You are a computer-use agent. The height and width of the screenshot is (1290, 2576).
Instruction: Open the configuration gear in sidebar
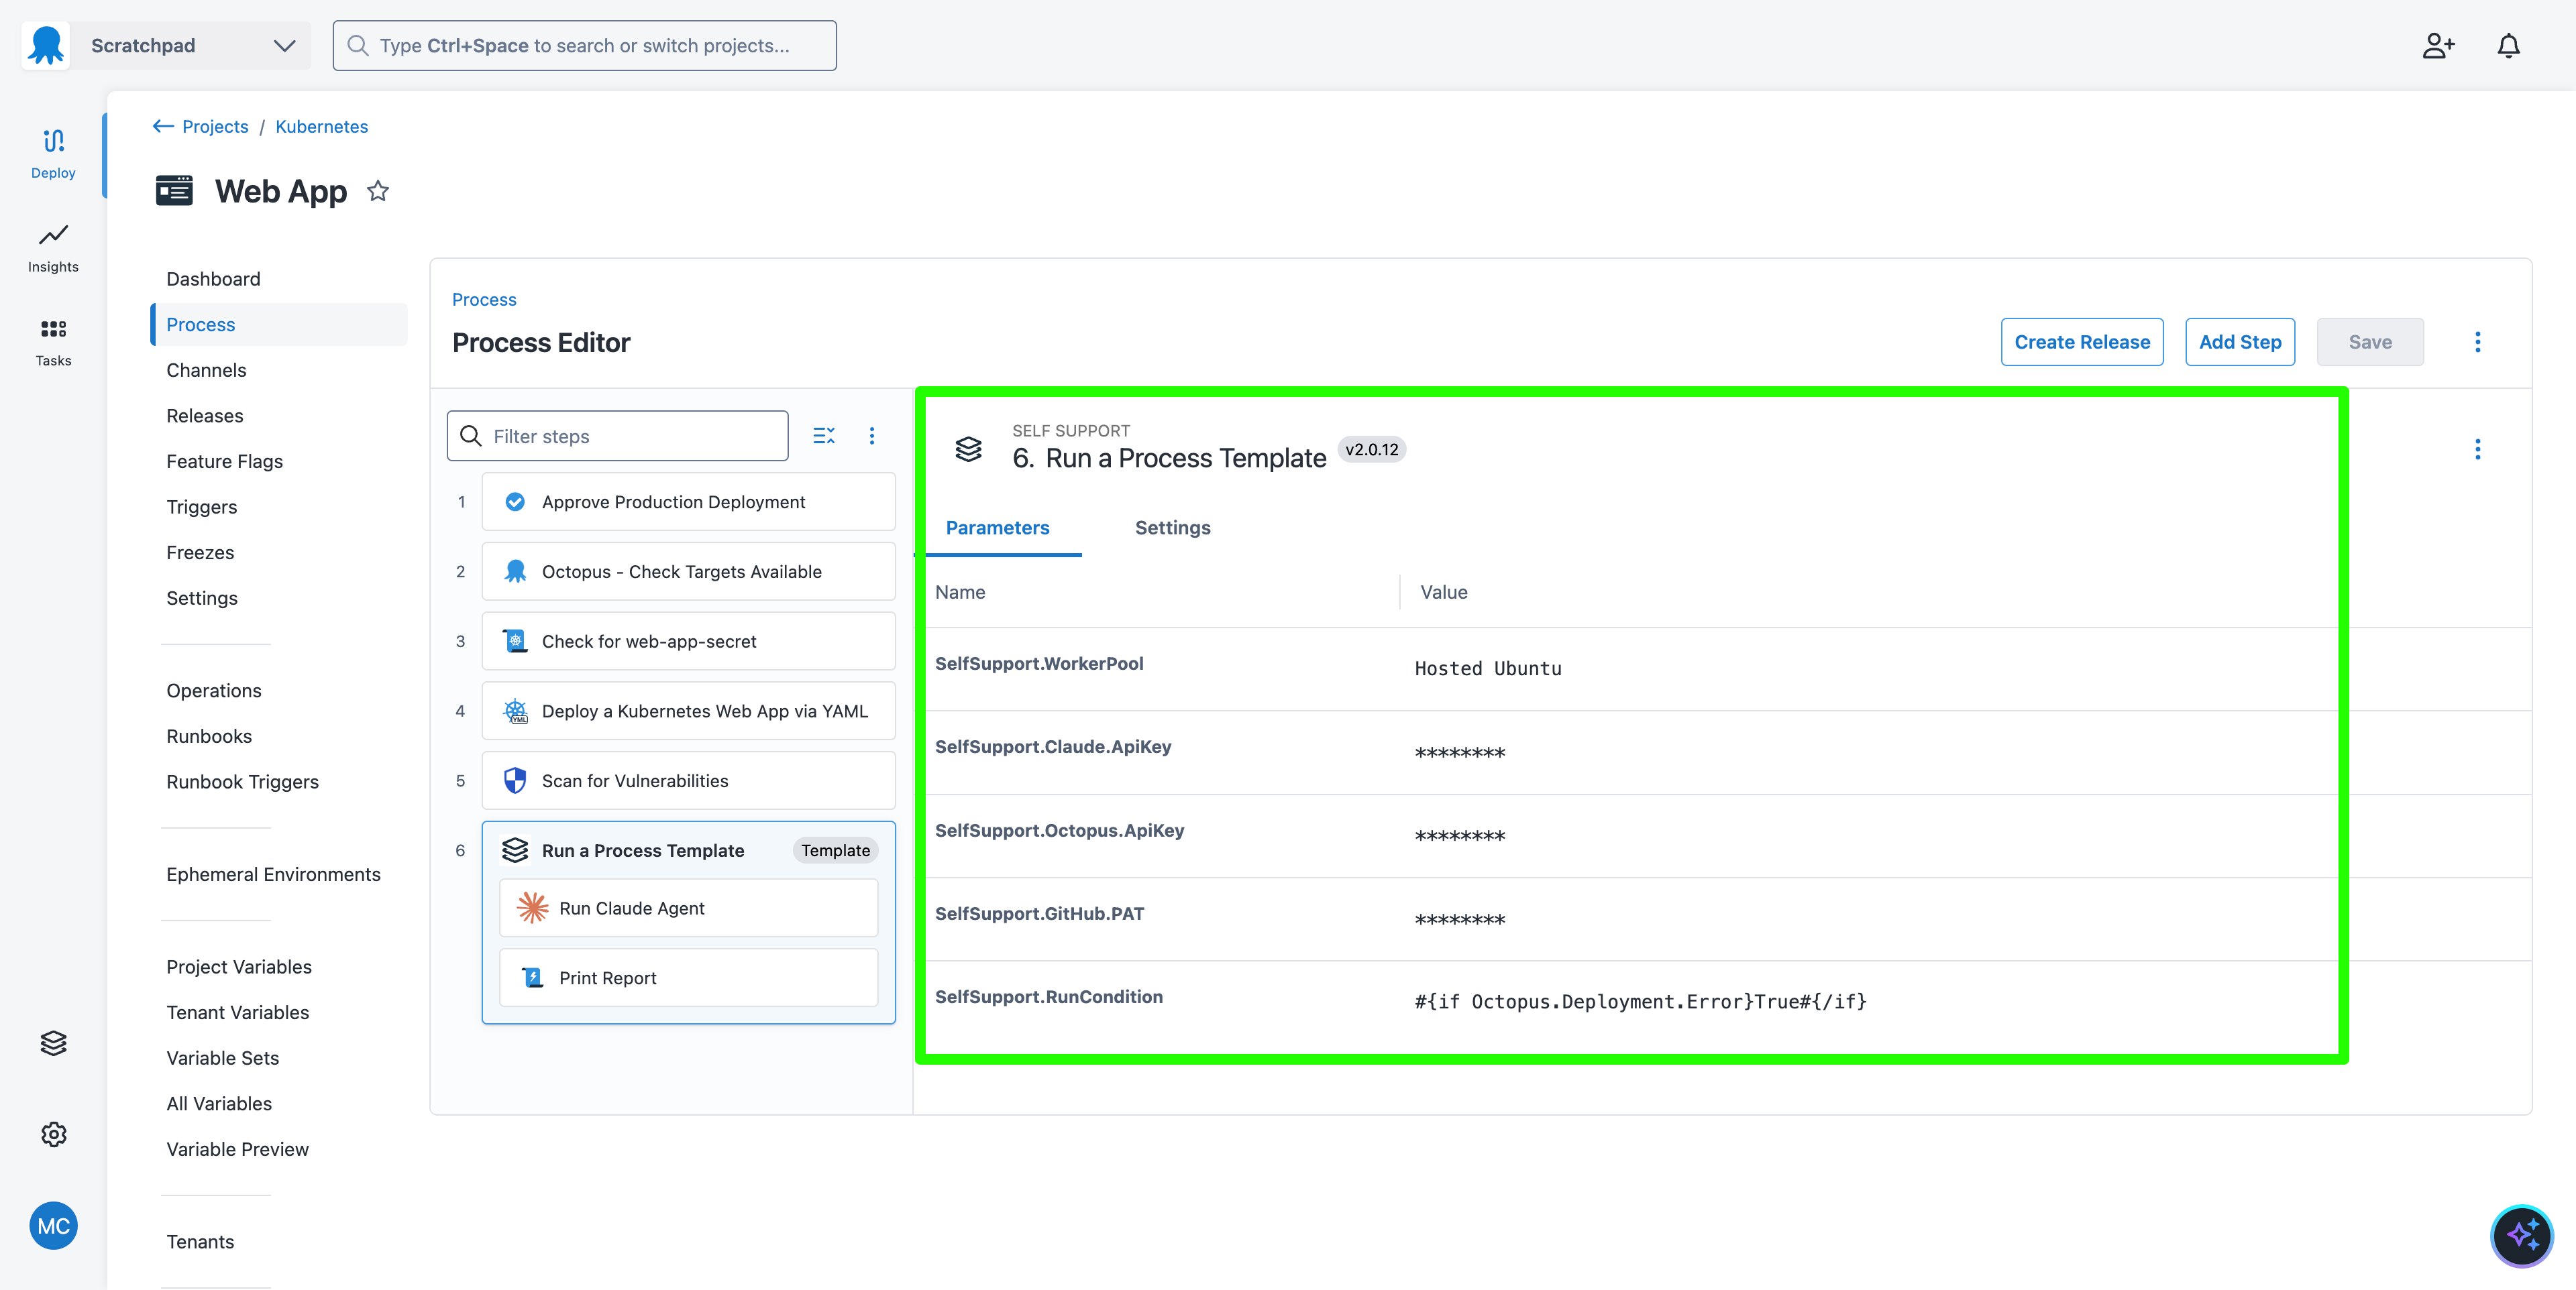point(53,1134)
